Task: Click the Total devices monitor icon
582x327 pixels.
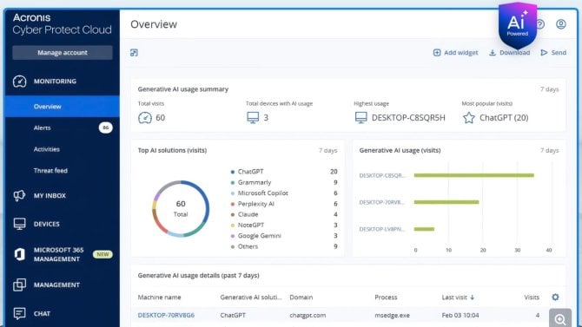Action: click(253, 118)
